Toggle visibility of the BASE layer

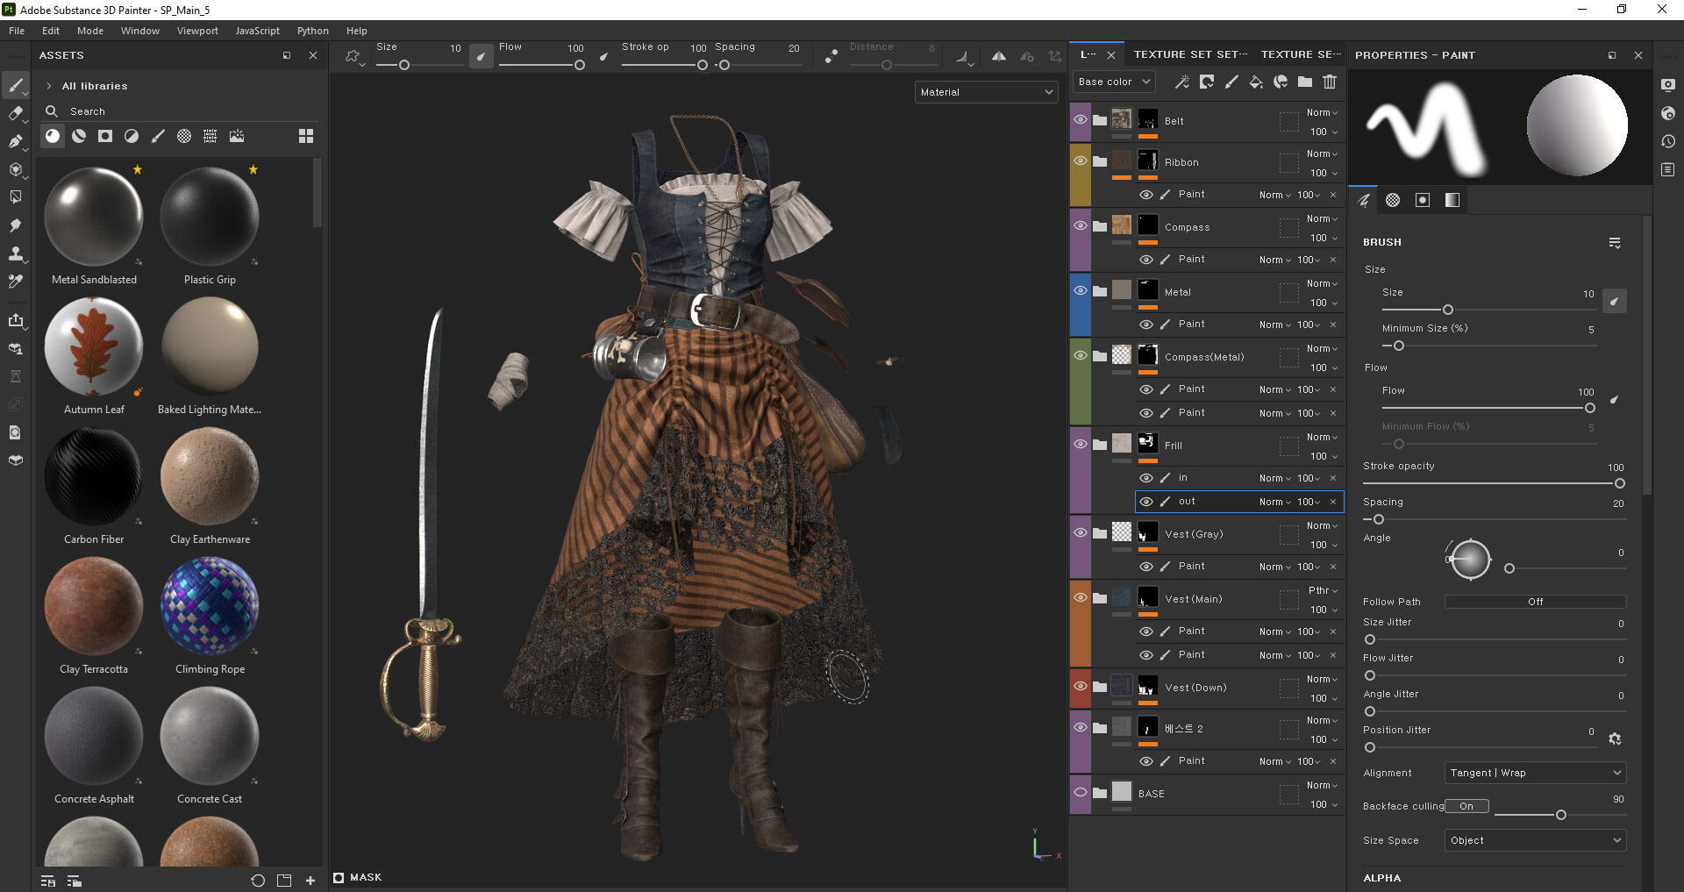coord(1081,793)
